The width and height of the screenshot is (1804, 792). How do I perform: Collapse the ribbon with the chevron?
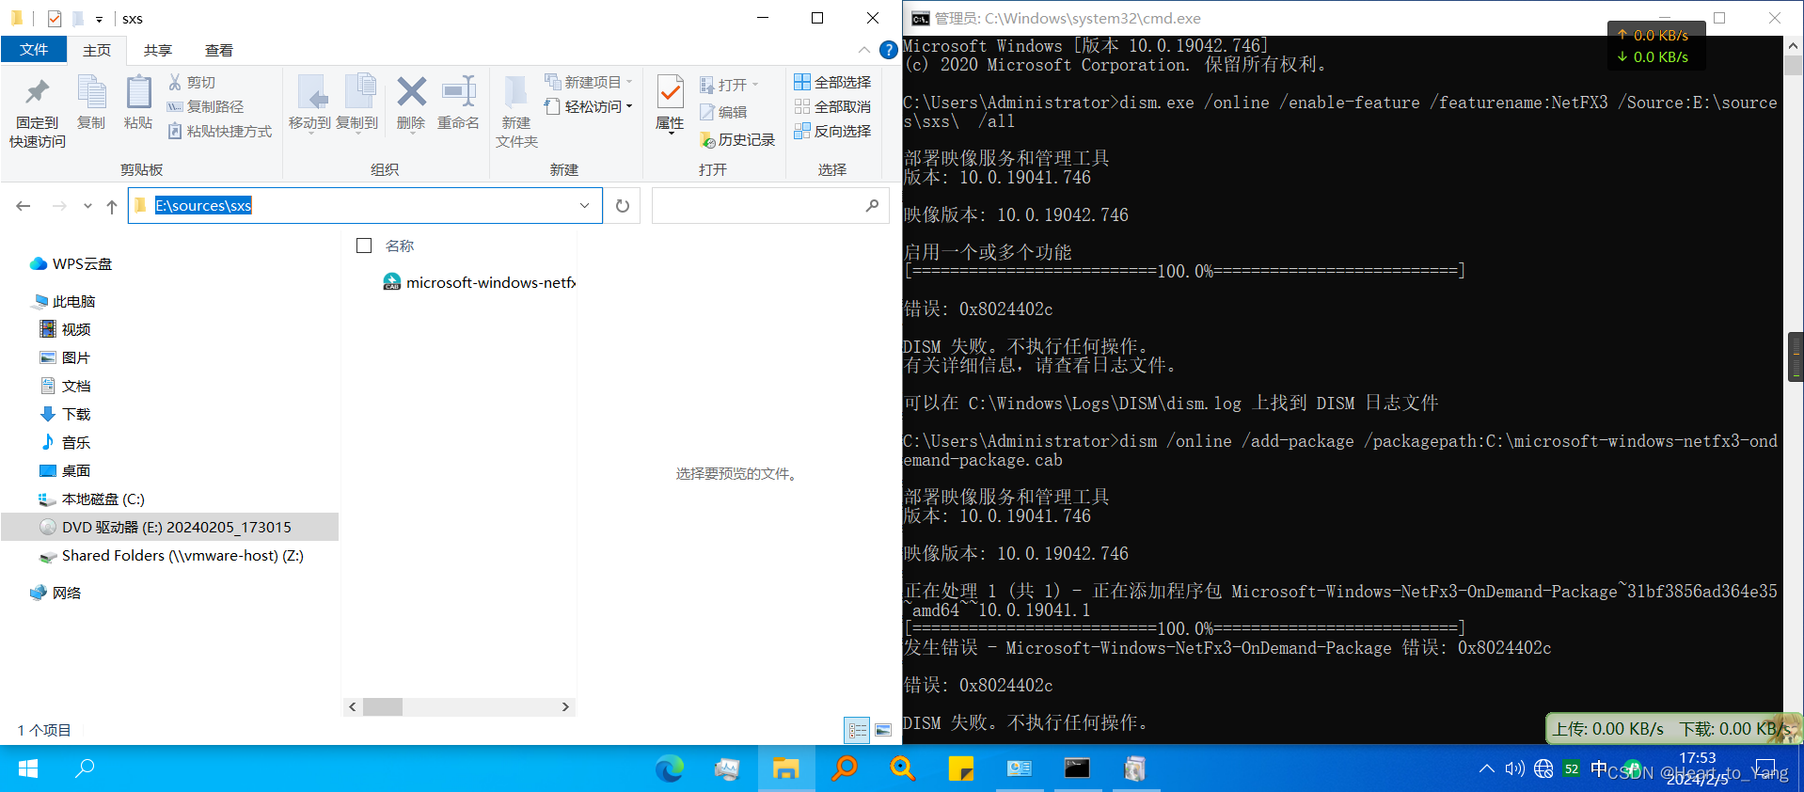click(x=864, y=50)
